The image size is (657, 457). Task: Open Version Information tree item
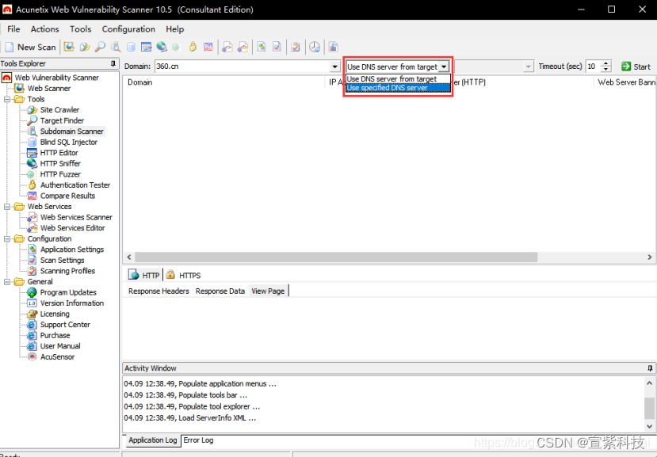(71, 303)
